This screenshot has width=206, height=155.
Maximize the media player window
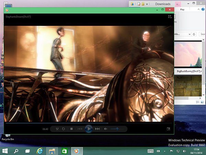[x=162, y=10]
